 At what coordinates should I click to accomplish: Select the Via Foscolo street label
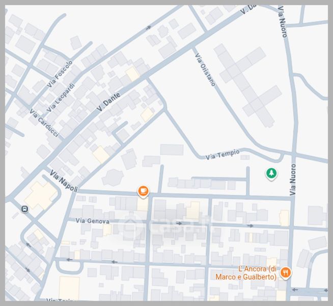(60, 74)
